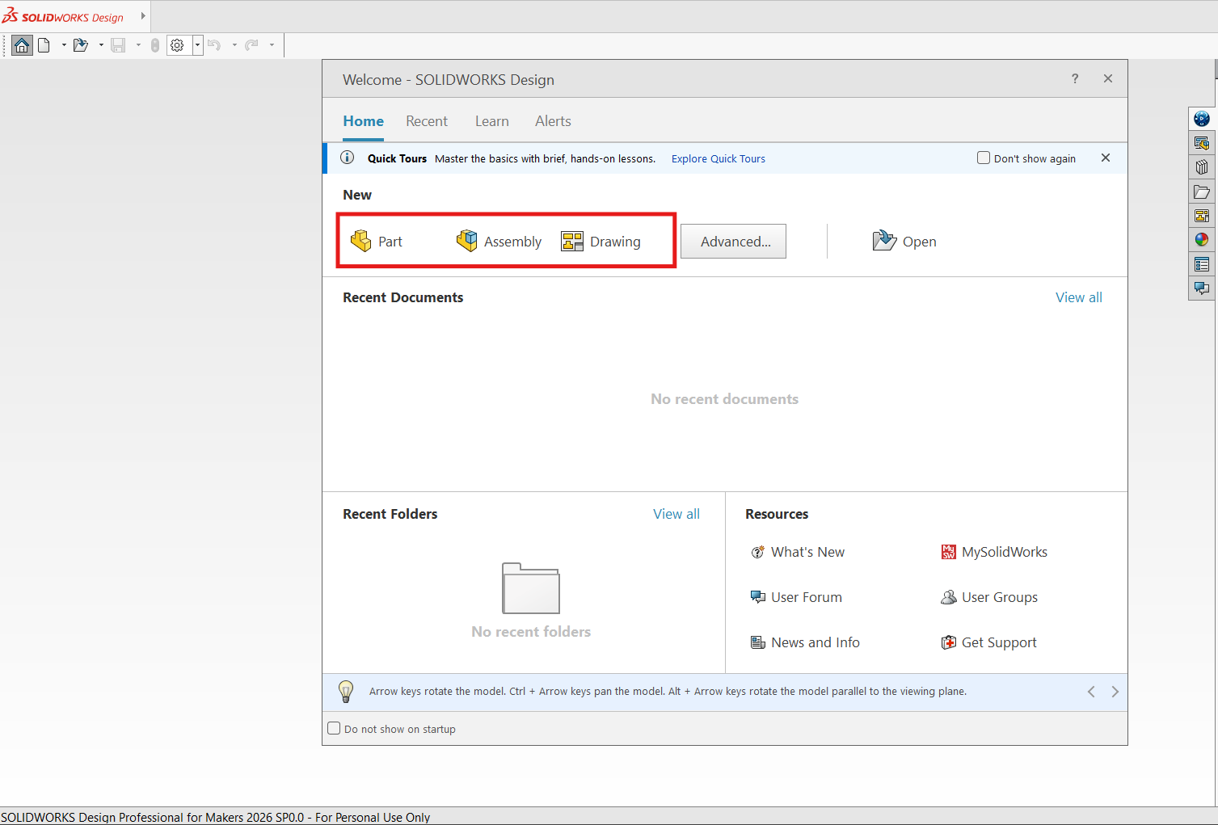Open the View Palette task pane tab
1218x825 pixels.
pos(1202,216)
